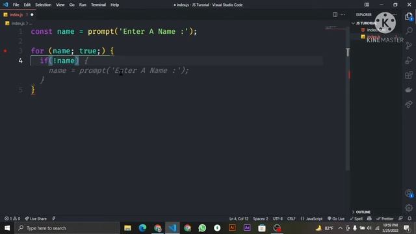Click the VS Code logo icon
The width and height of the screenshot is (416, 234).
pyautogui.click(x=5, y=5)
